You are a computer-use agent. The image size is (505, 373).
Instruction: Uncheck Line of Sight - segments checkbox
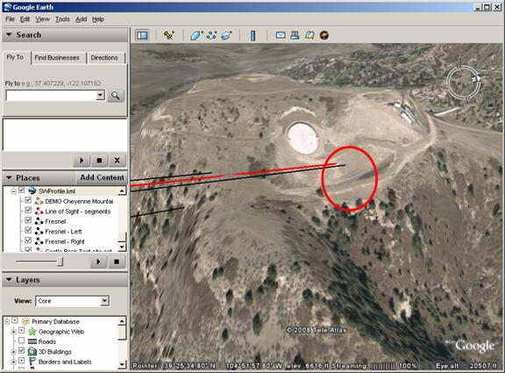tap(28, 210)
